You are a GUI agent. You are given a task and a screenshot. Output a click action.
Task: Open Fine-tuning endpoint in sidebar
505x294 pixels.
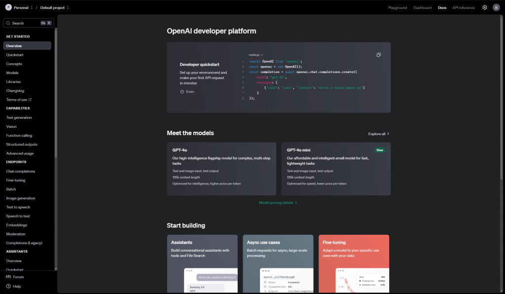15,181
